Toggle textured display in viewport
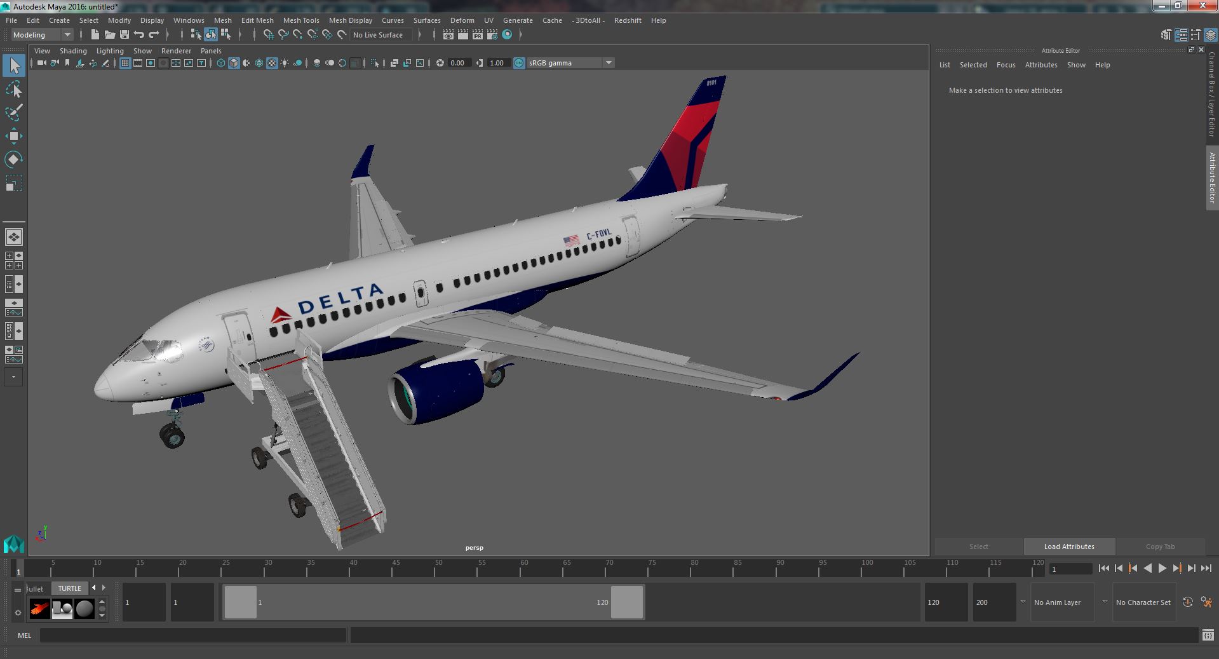 (272, 63)
